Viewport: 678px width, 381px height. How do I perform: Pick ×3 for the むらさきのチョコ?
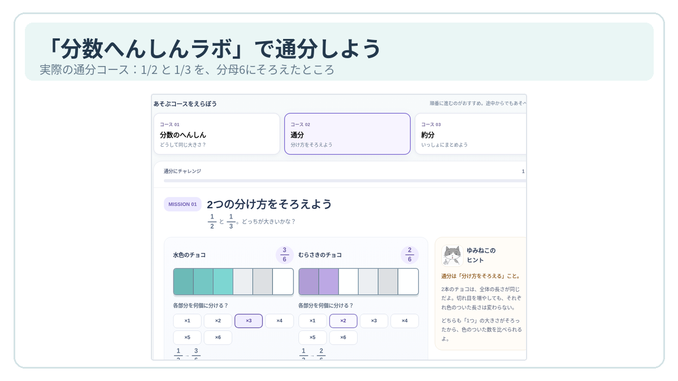(x=373, y=321)
